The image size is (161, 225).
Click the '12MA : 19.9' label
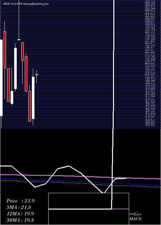click(x=20, y=214)
